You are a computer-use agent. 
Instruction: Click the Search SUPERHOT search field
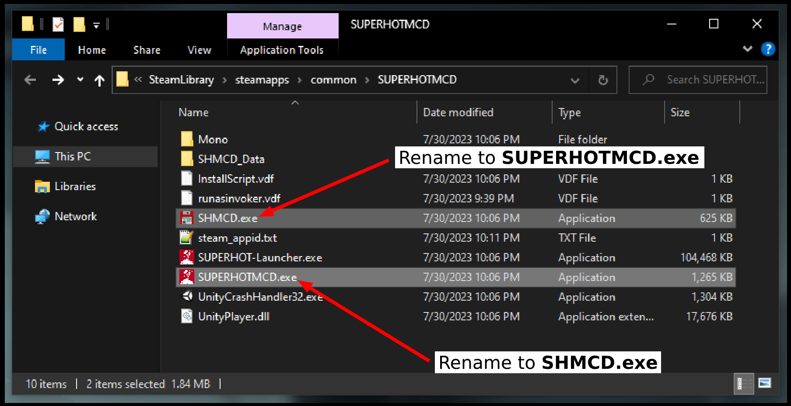[698, 80]
